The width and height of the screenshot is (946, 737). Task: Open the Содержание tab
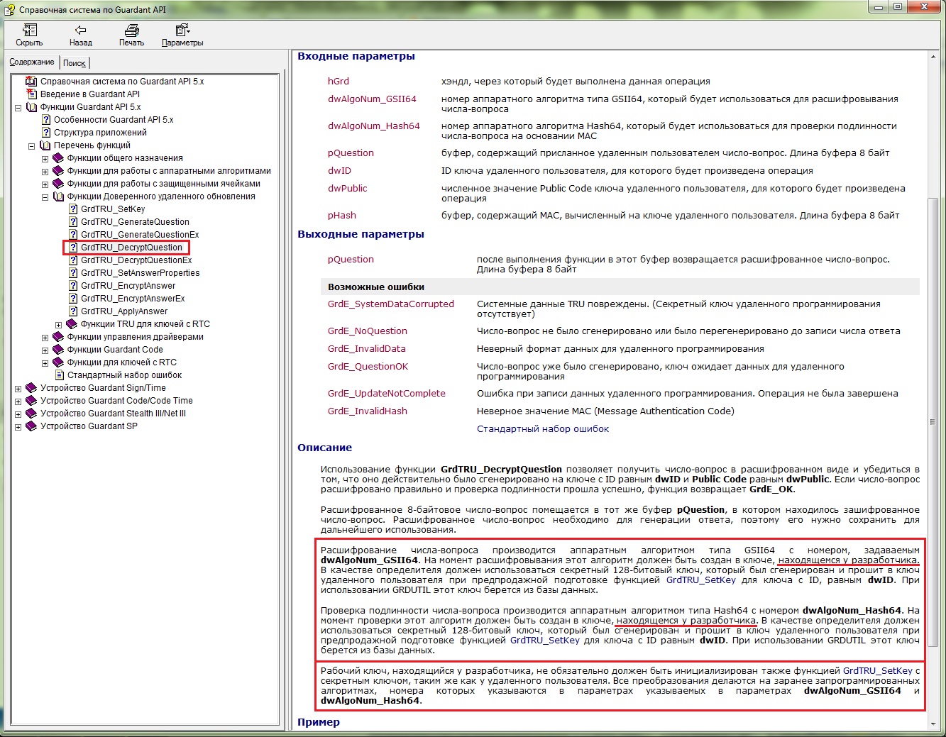(x=32, y=62)
